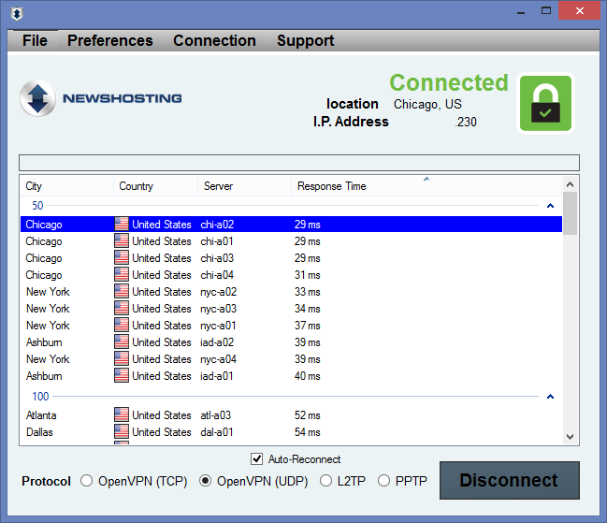Image resolution: width=607 pixels, height=523 pixels.
Task: Click the Disconnect button
Action: [510, 480]
